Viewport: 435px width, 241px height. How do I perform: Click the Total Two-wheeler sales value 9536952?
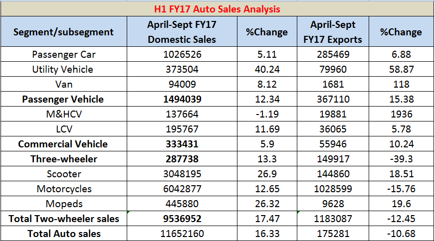point(182,219)
